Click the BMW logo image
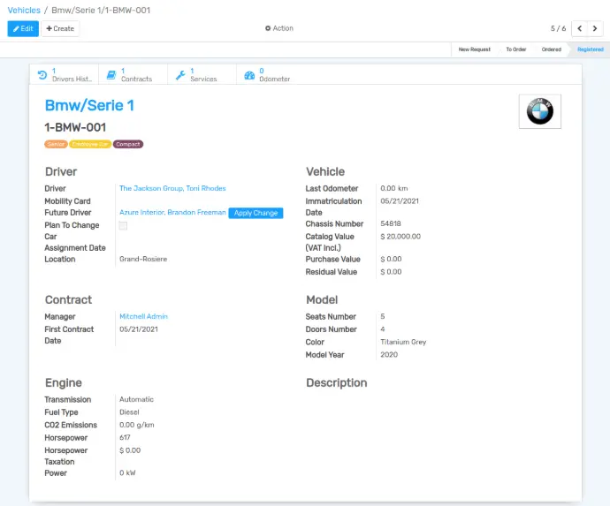The image size is (610, 506). [539, 111]
